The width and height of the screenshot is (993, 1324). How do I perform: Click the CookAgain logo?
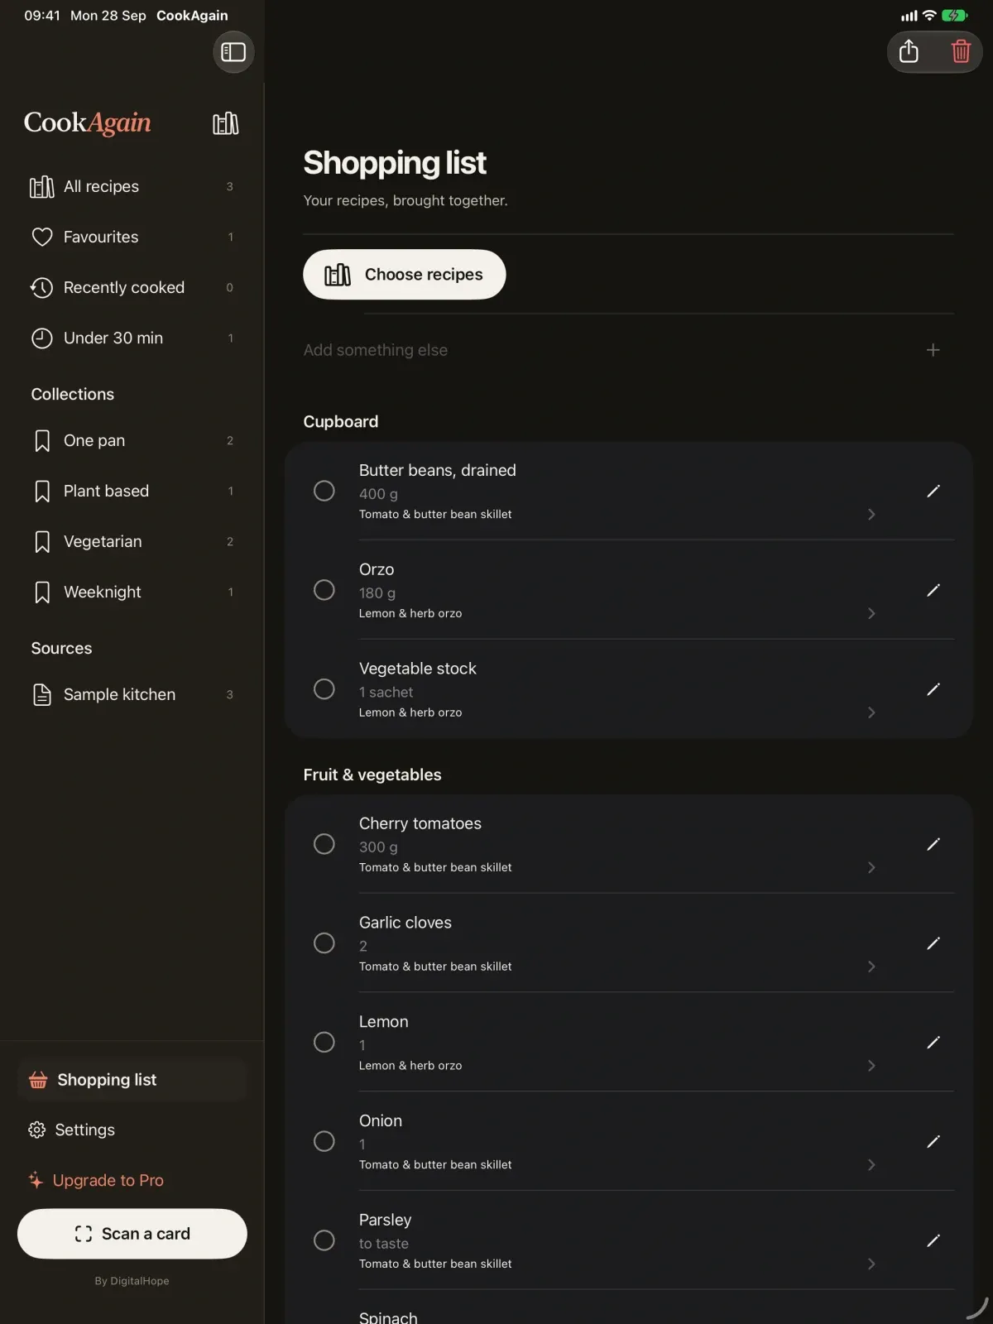coord(88,123)
